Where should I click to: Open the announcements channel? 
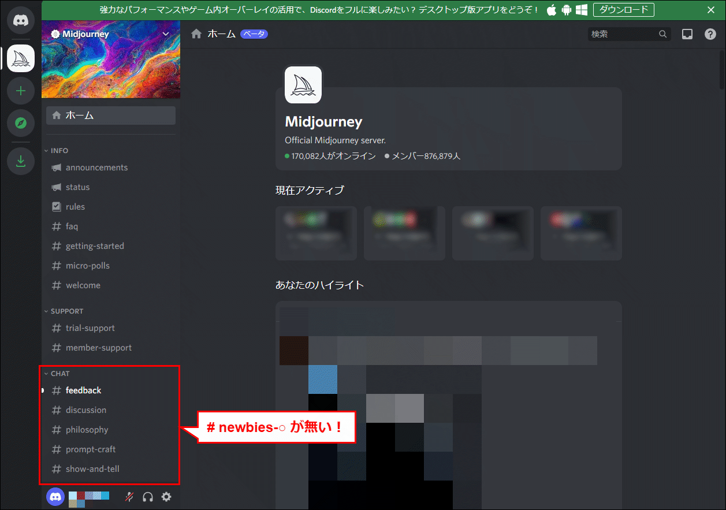pos(111,167)
